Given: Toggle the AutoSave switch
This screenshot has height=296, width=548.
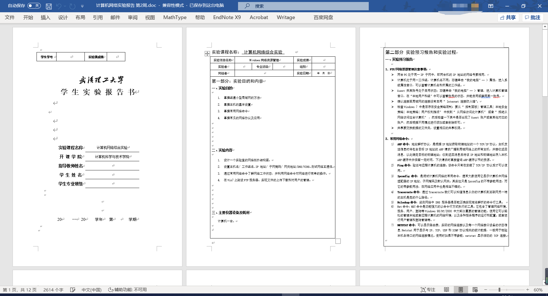Looking at the screenshot, I should (x=34, y=6).
